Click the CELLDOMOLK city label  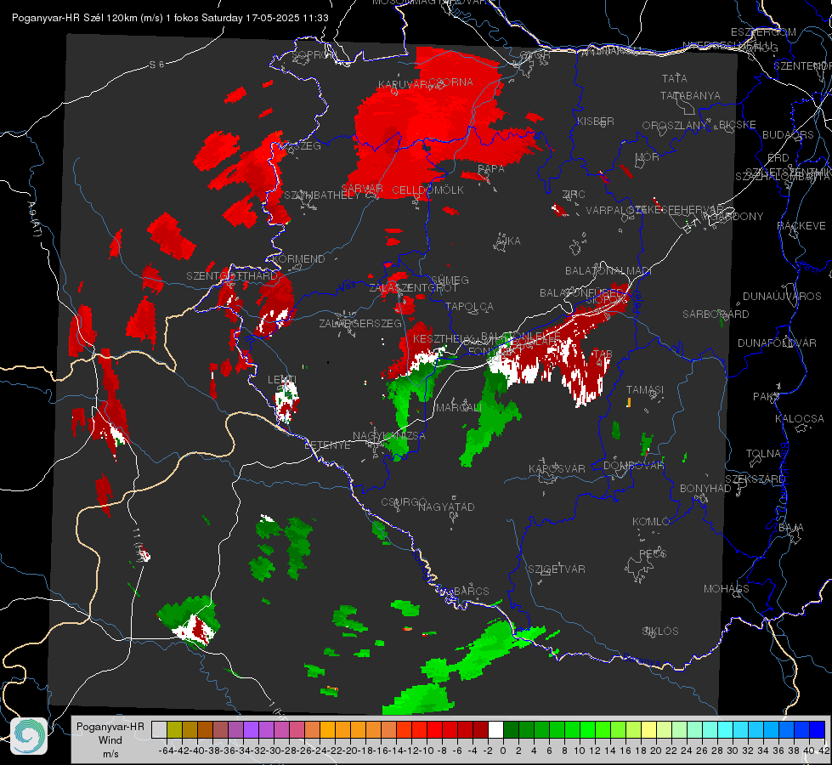pos(427,190)
